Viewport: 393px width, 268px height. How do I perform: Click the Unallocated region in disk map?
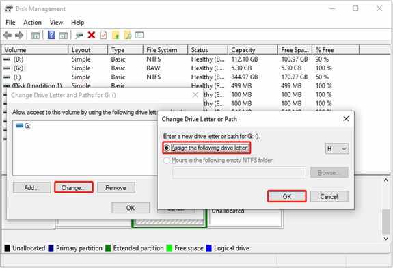pos(245,217)
